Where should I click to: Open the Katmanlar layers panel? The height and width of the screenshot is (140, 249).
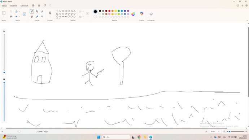(151, 14)
